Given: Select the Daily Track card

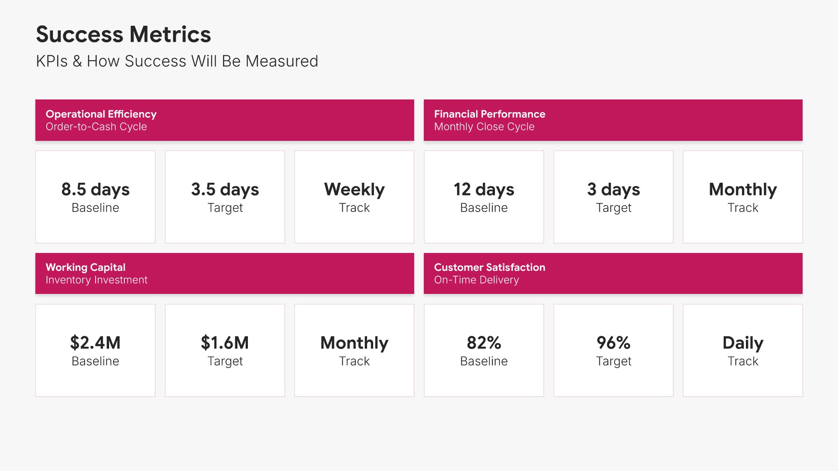Looking at the screenshot, I should [x=742, y=350].
